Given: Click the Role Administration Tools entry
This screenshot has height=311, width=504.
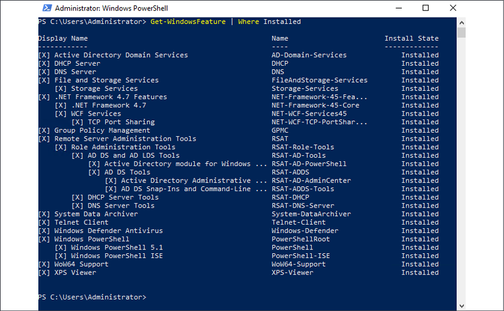Looking at the screenshot, I should click(123, 147).
